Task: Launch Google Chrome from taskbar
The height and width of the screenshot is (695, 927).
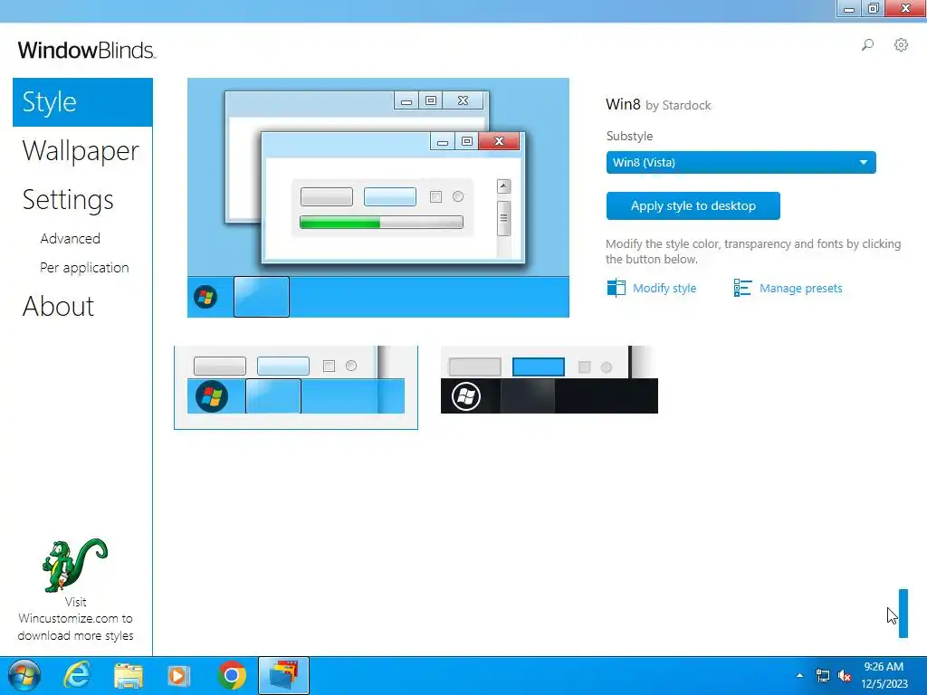Action: pyautogui.click(x=232, y=675)
